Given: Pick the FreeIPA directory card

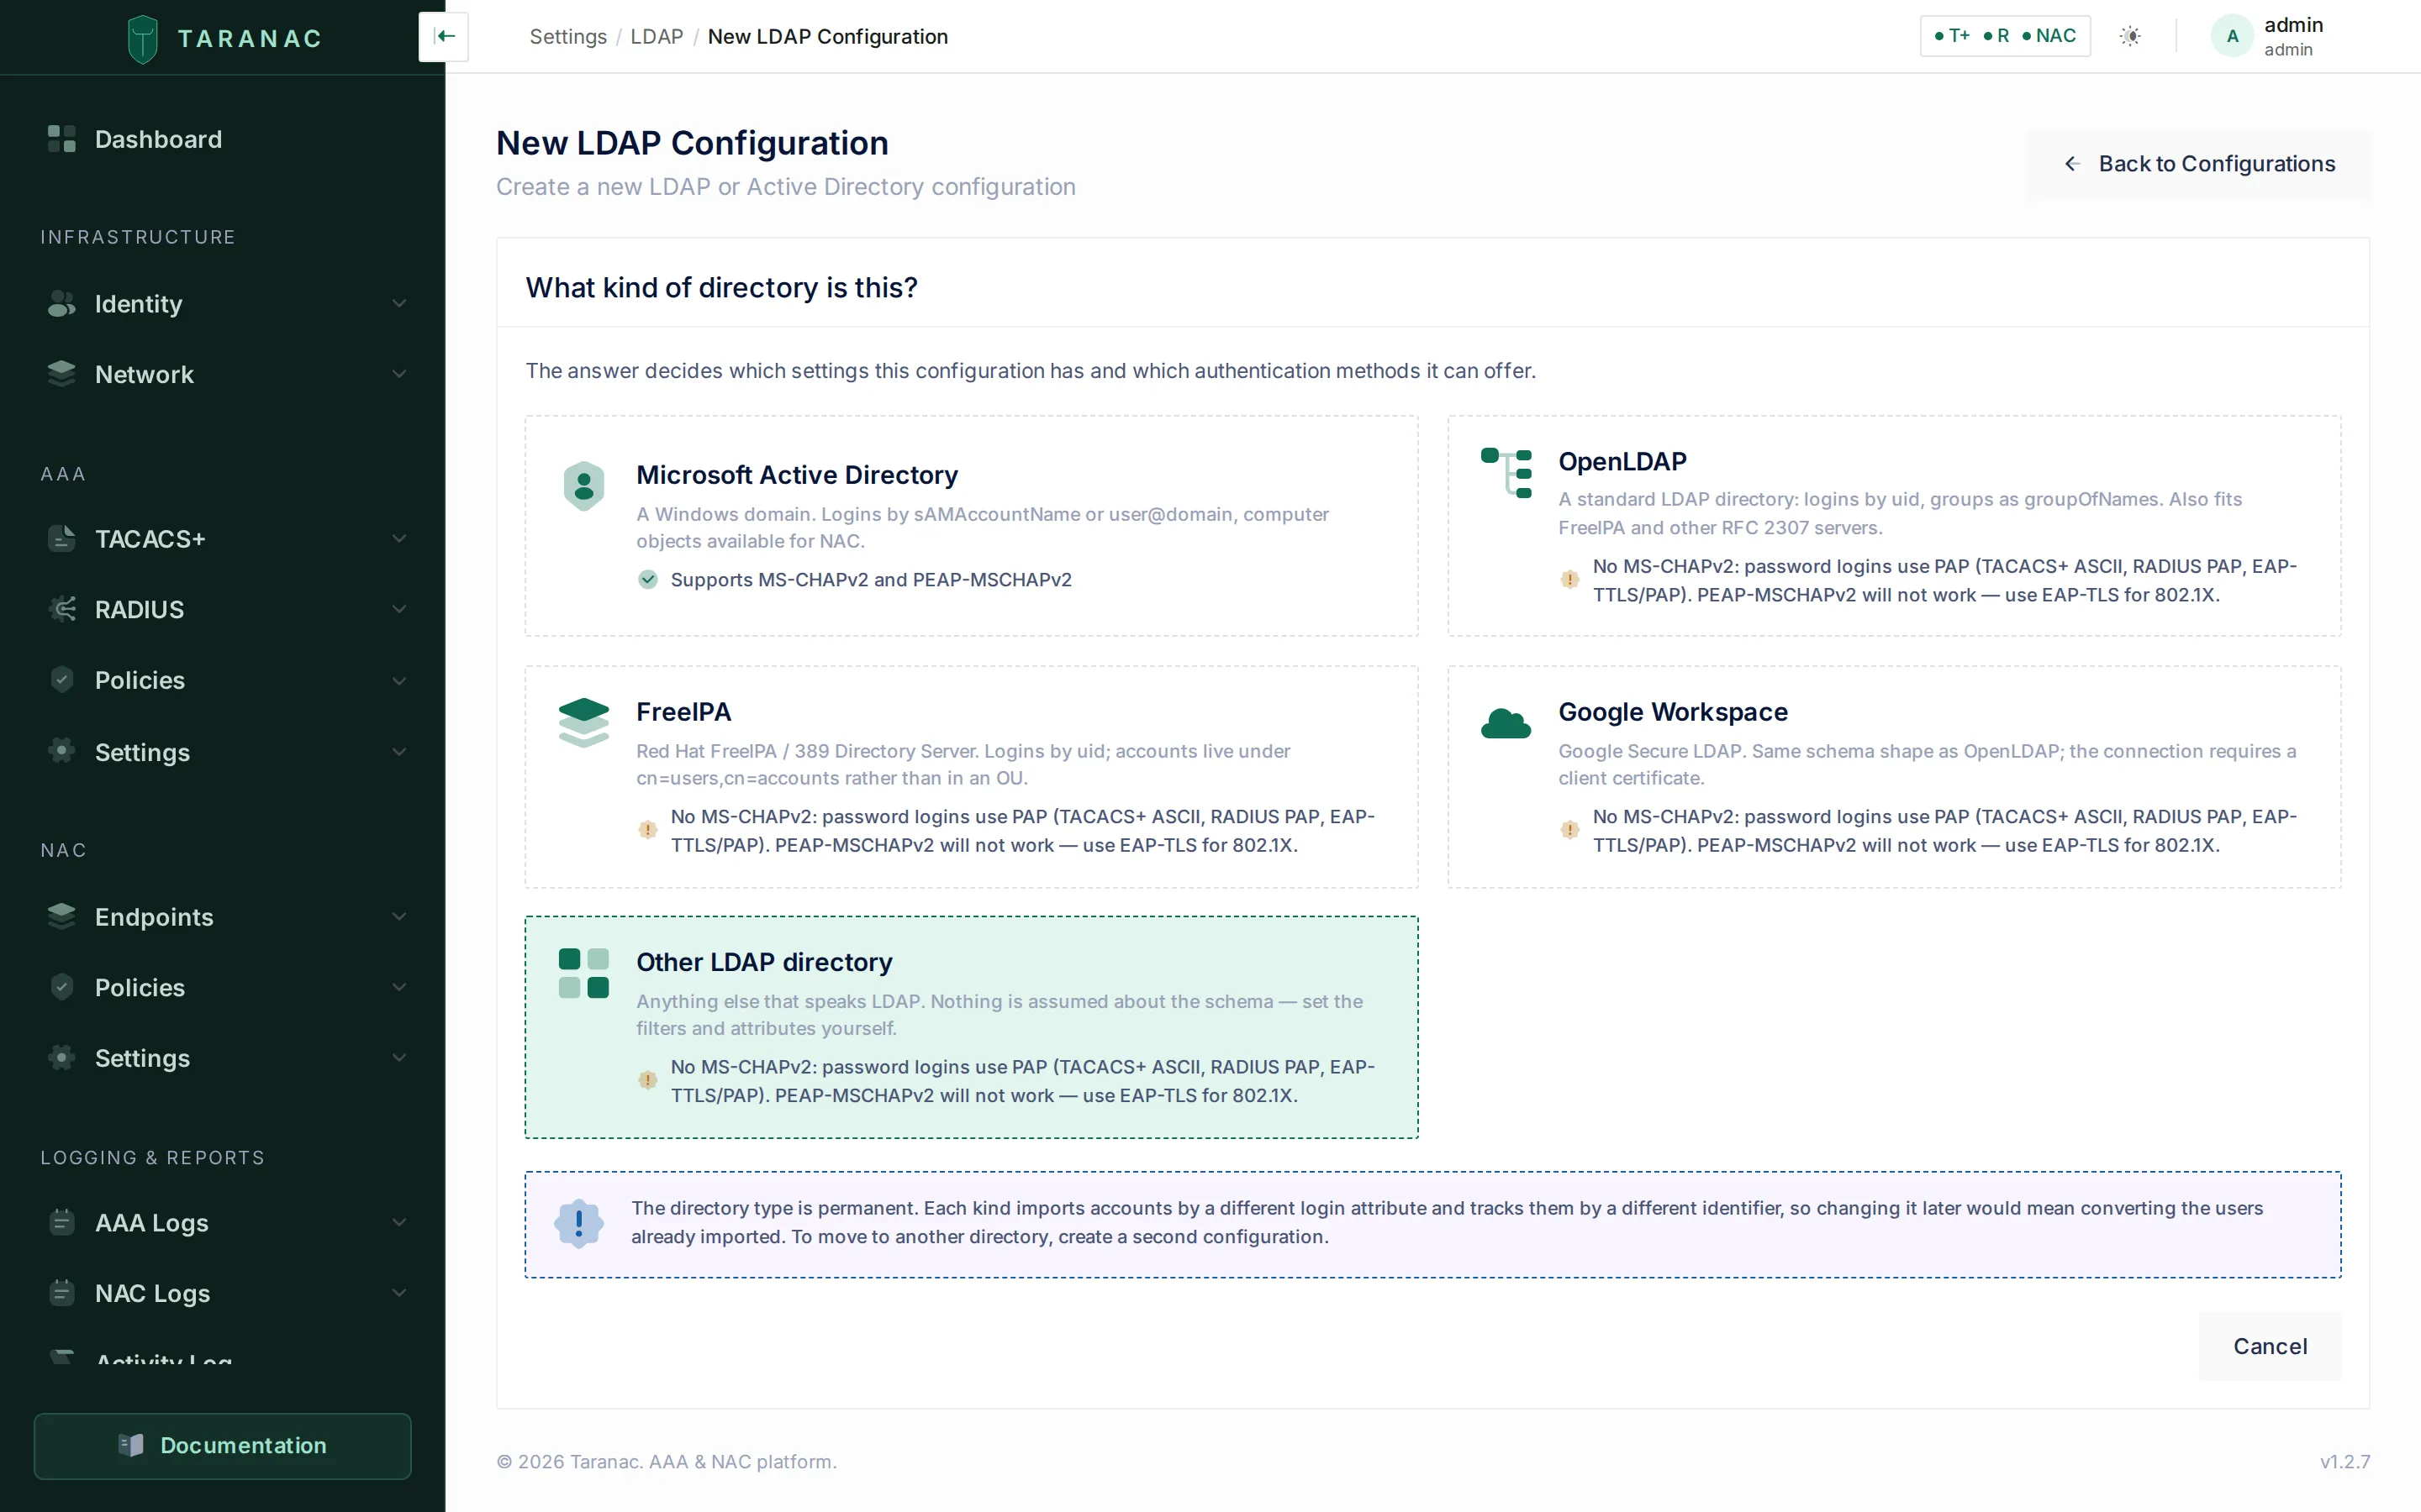Looking at the screenshot, I should tap(972, 777).
